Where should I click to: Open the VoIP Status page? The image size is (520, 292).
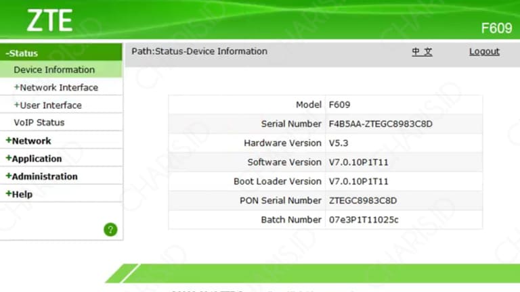39,122
